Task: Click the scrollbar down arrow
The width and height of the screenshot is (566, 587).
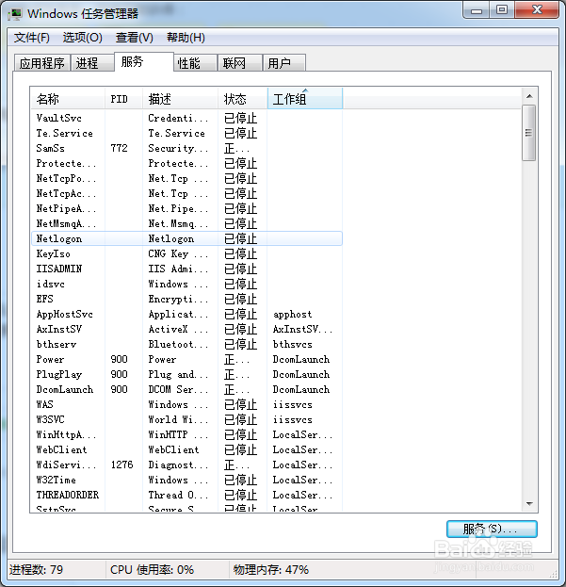Action: click(x=529, y=504)
